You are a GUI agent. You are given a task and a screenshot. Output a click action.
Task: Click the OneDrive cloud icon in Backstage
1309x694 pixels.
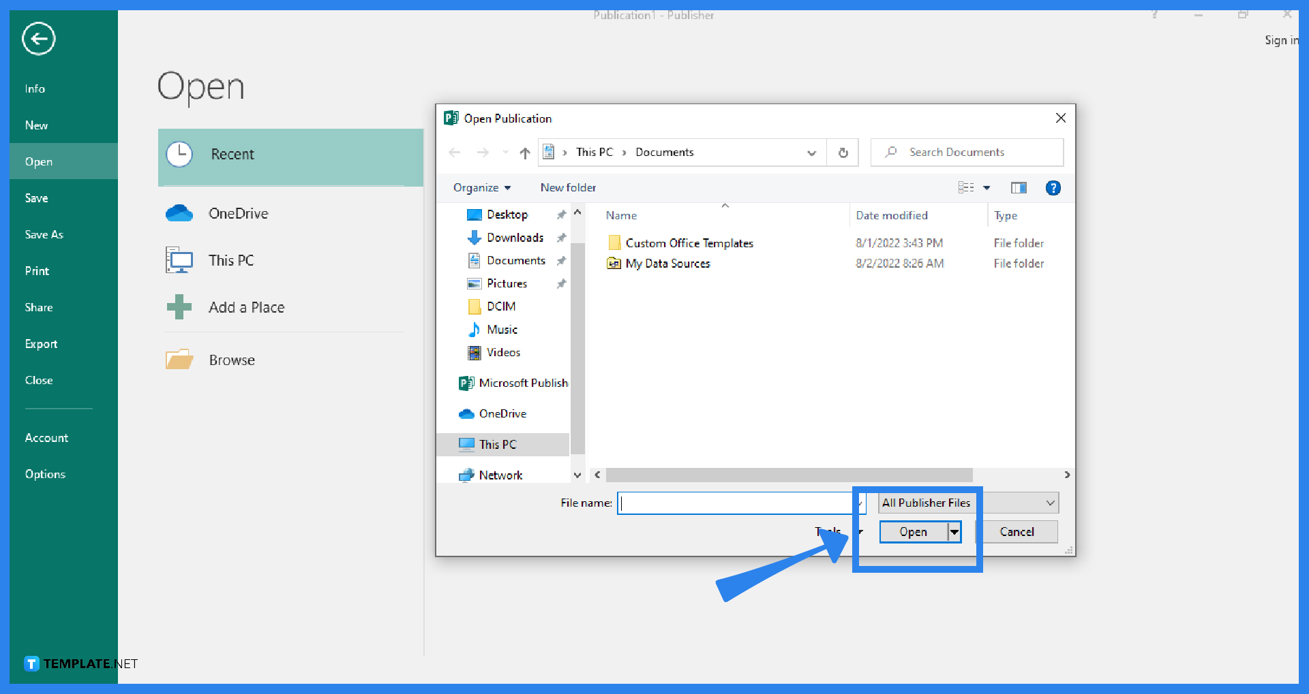pos(179,213)
